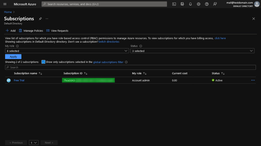This screenshot has width=261, height=146.
Task: Click the global subscriptions filter info icon
Action: click(x=126, y=62)
